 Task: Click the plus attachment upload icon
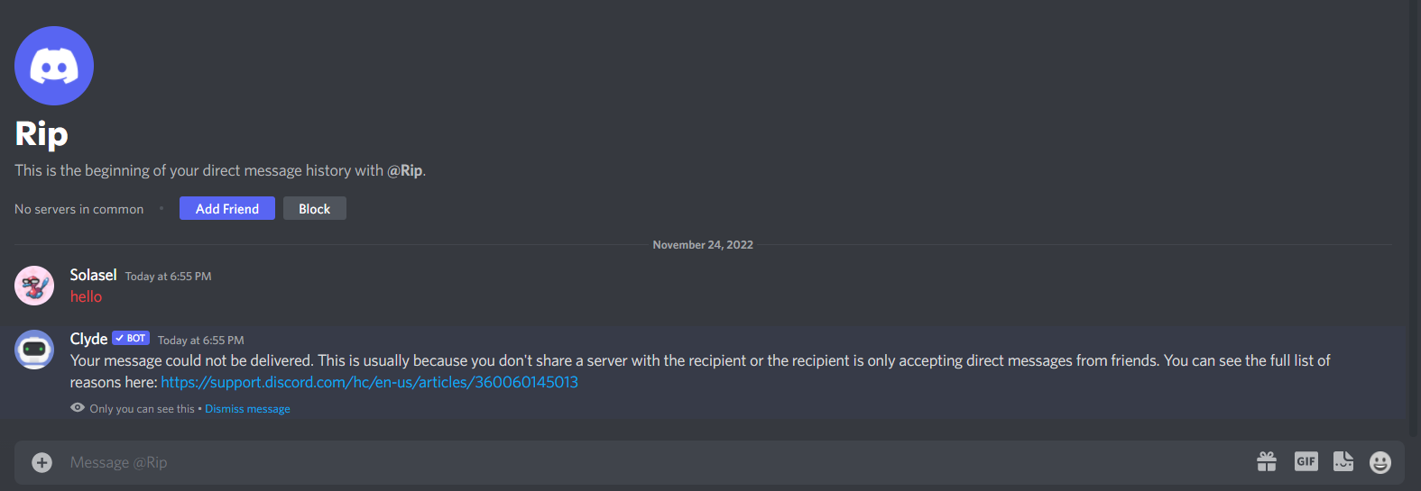point(42,462)
